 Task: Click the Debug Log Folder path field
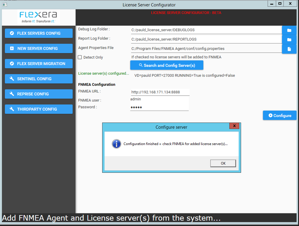click(x=206, y=30)
